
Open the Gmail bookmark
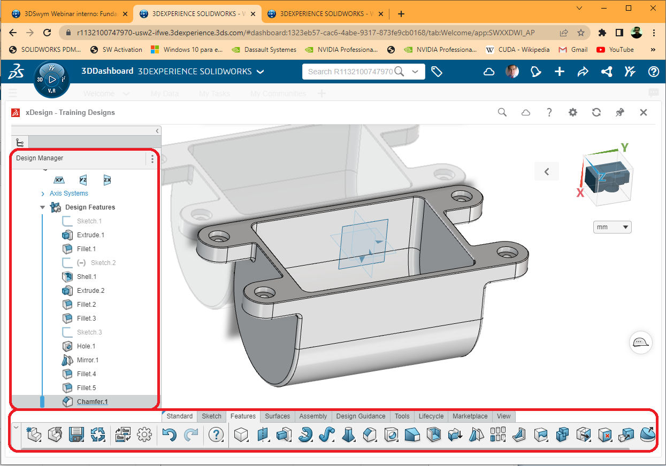click(573, 50)
